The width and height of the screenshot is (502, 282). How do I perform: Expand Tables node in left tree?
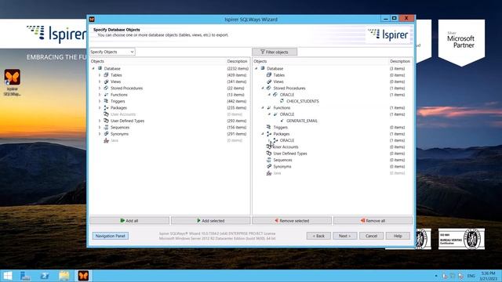point(100,75)
